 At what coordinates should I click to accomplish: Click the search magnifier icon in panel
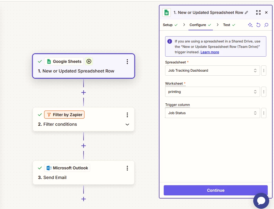(266, 25)
